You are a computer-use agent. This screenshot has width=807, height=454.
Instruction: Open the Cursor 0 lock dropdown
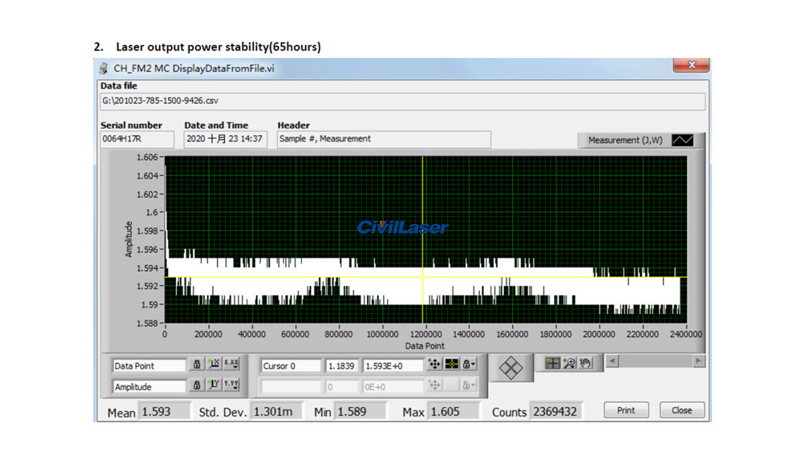468,365
